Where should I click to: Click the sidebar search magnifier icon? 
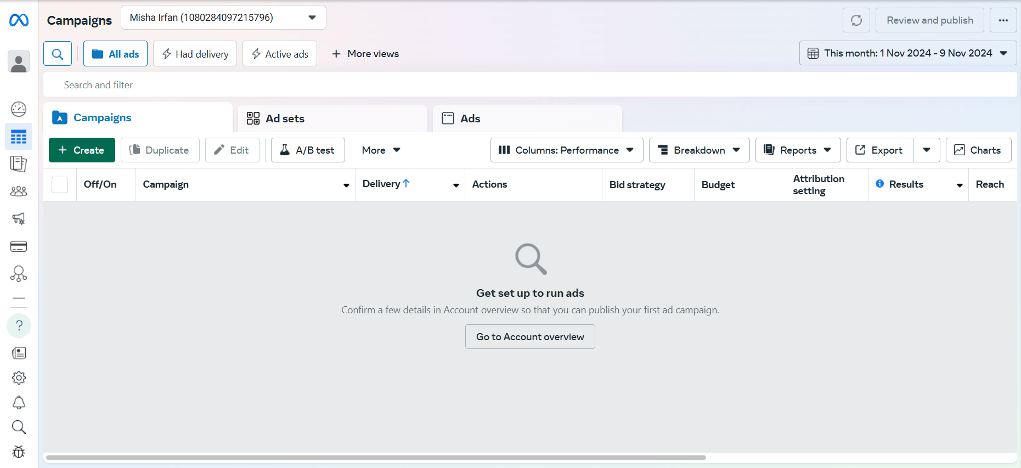coord(19,427)
